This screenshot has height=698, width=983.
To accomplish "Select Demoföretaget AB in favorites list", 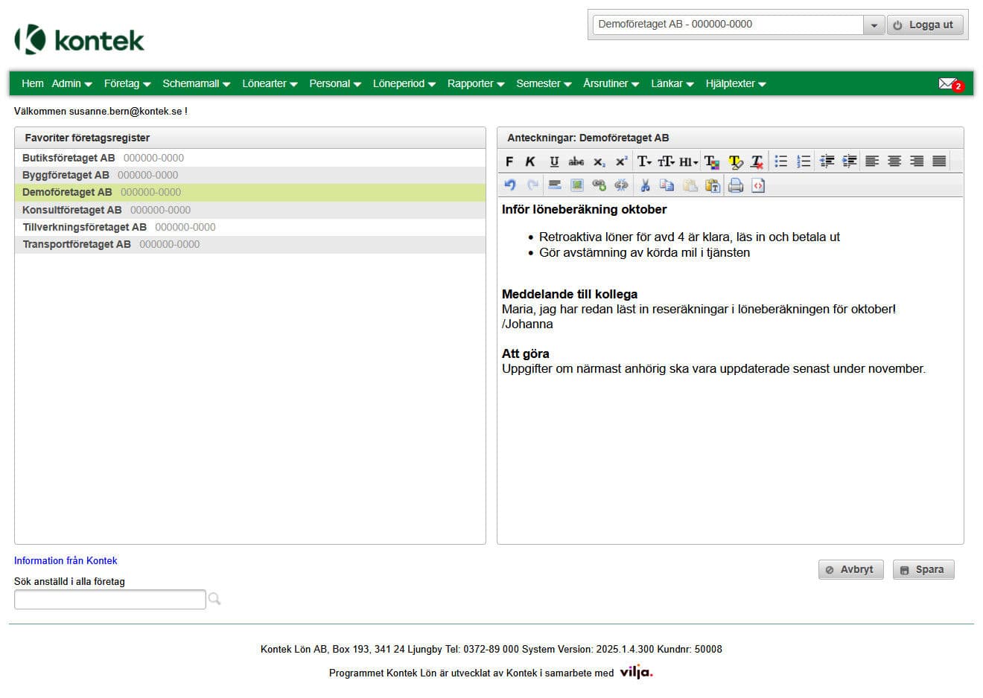I will [250, 192].
